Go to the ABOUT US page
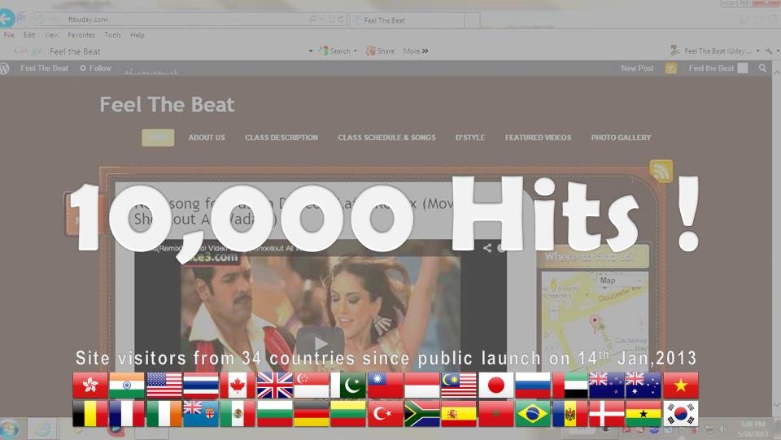The width and height of the screenshot is (781, 440). 207,137
